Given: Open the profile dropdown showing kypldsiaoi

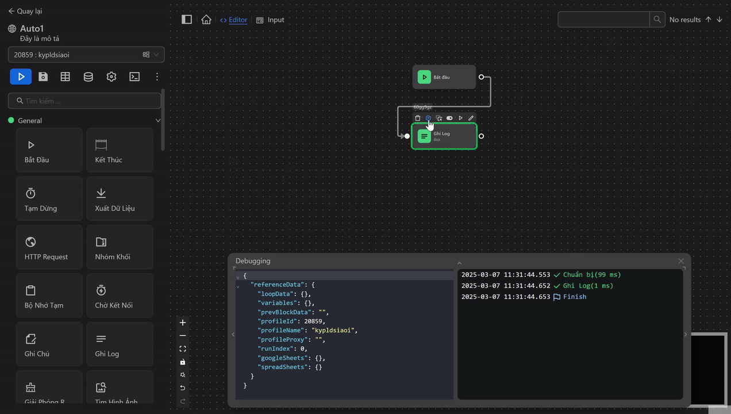Looking at the screenshot, I should point(85,54).
